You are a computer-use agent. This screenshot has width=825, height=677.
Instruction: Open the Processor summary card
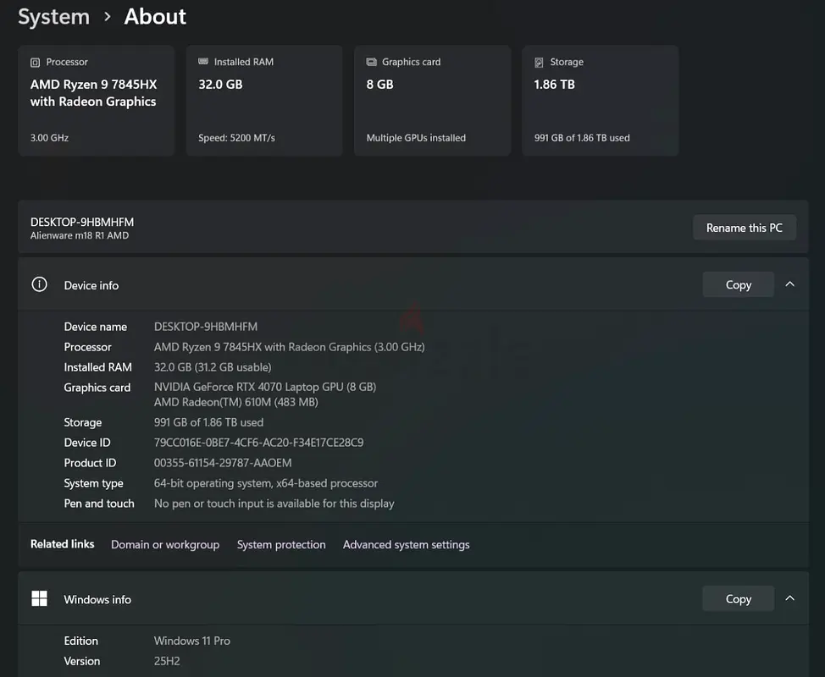97,101
